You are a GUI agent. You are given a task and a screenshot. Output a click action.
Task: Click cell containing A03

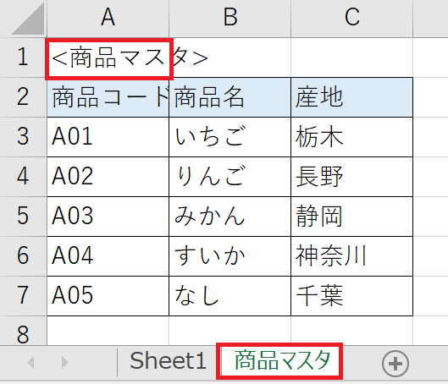(x=108, y=217)
